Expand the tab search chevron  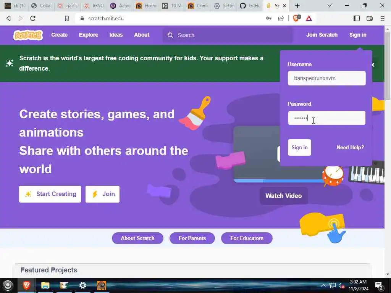pyautogui.click(x=330, y=5)
